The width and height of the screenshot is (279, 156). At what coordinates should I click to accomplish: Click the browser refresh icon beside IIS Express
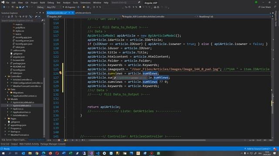click(x=78, y=7)
